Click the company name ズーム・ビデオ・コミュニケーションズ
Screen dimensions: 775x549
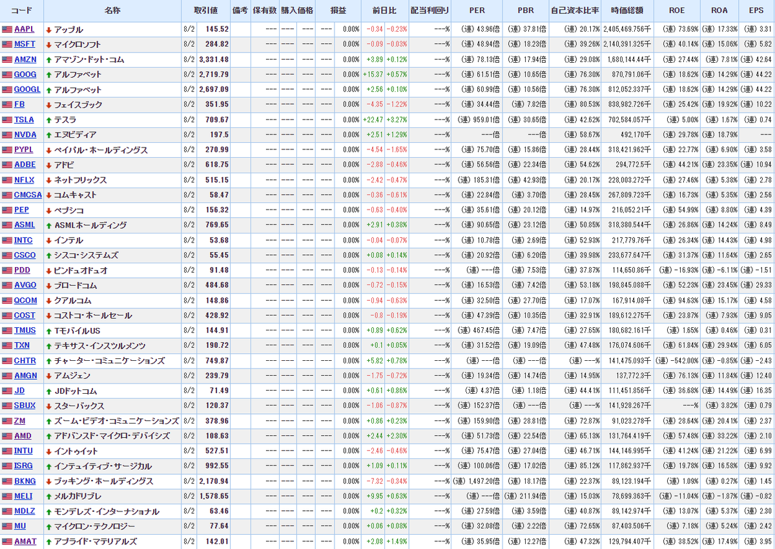(116, 421)
